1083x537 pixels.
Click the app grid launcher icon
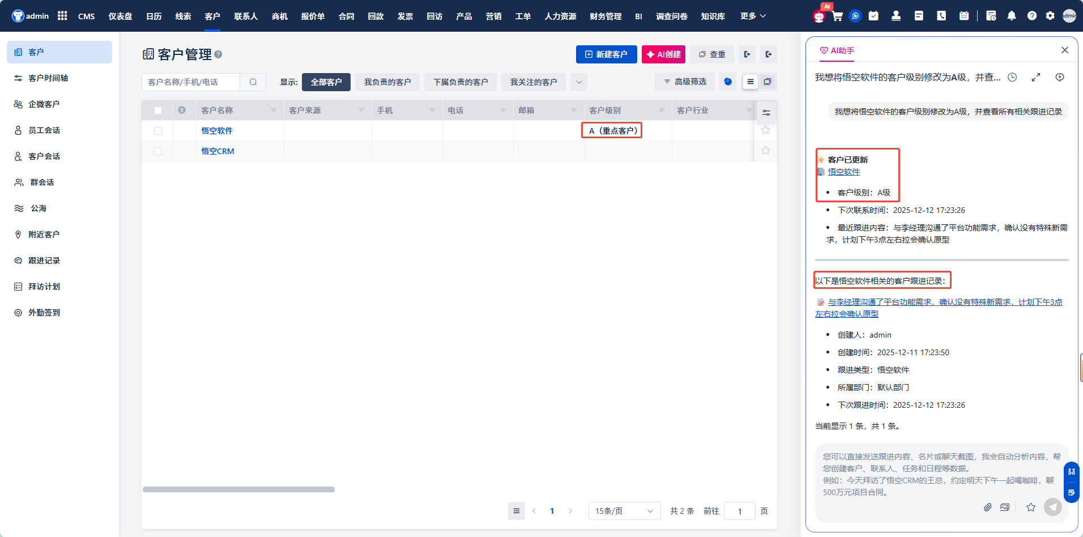[62, 16]
